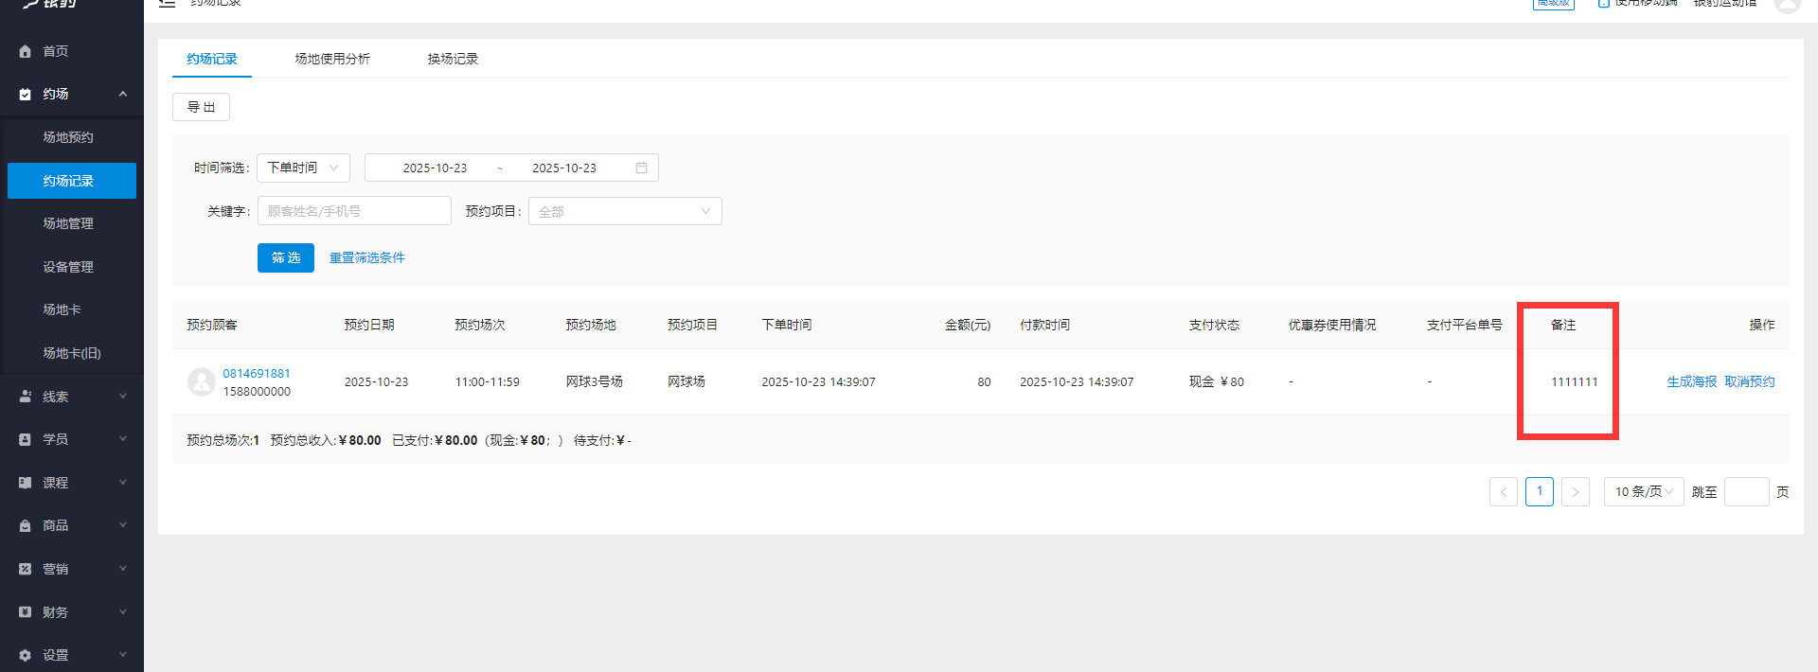The width and height of the screenshot is (1818, 672).
Task: Click the calendar icon in date range
Action: (641, 168)
